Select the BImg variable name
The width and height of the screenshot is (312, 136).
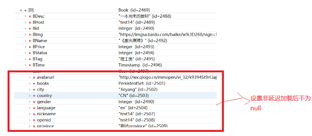click(37, 35)
